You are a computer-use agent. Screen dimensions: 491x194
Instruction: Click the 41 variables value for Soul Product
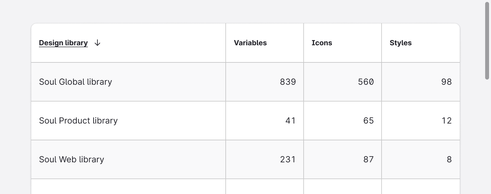click(291, 121)
